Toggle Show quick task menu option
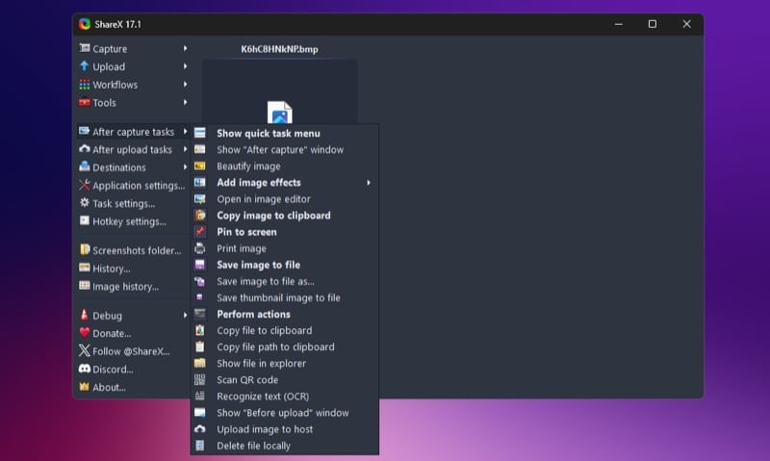Screen dimensions: 770x461 (x=284, y=133)
